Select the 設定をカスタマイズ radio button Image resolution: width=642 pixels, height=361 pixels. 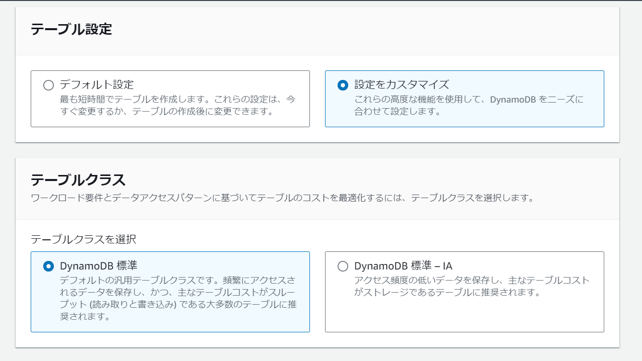(343, 85)
